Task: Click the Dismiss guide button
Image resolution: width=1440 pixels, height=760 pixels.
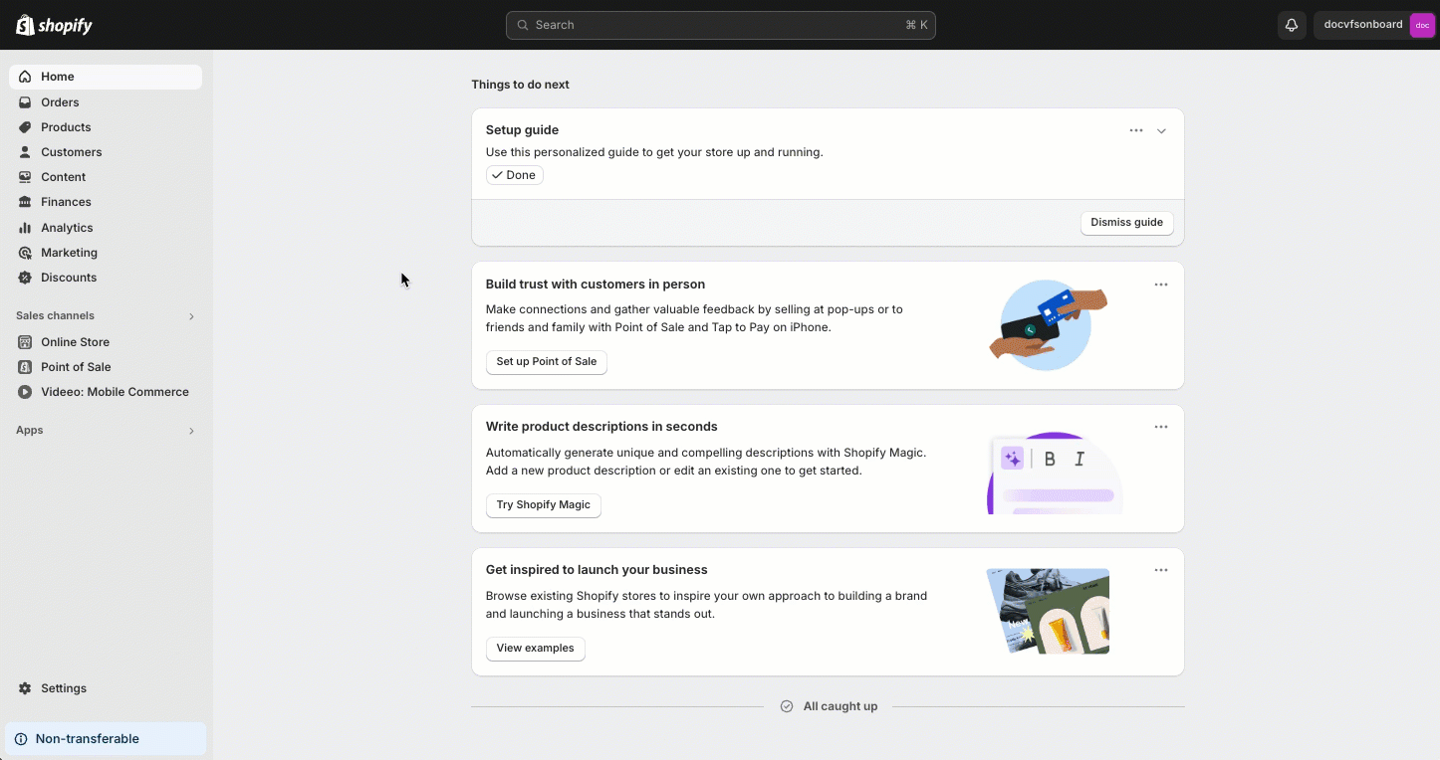Action: pyautogui.click(x=1126, y=223)
